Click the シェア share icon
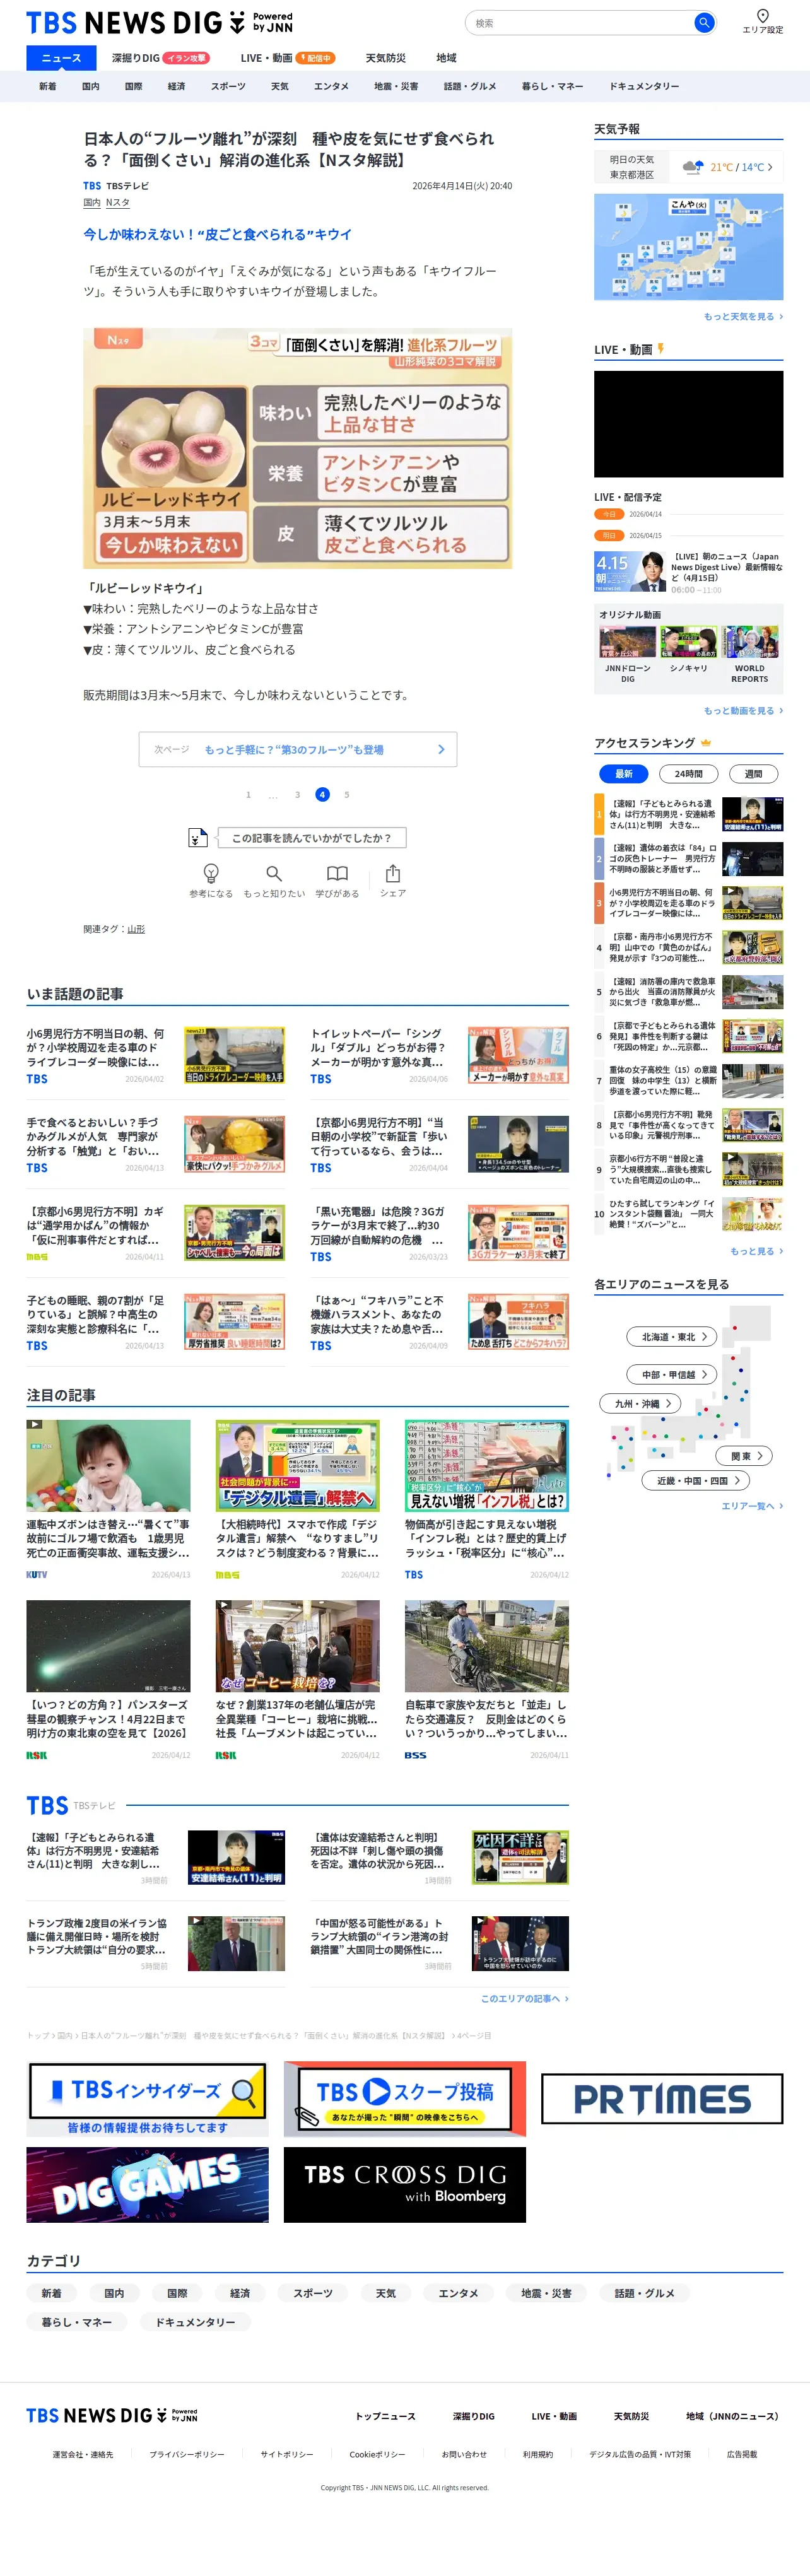810x2576 pixels. [393, 873]
